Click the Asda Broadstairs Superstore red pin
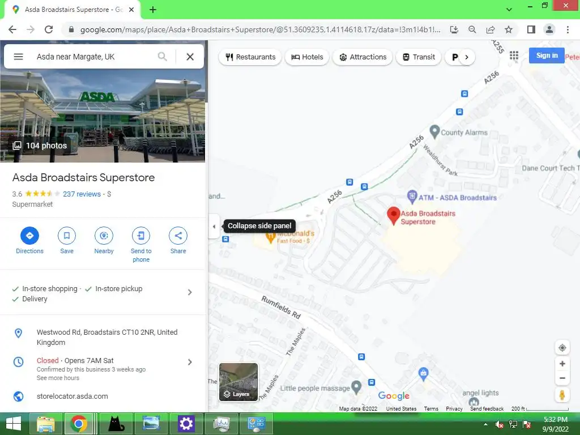Image resolution: width=580 pixels, height=435 pixels. pos(394,216)
